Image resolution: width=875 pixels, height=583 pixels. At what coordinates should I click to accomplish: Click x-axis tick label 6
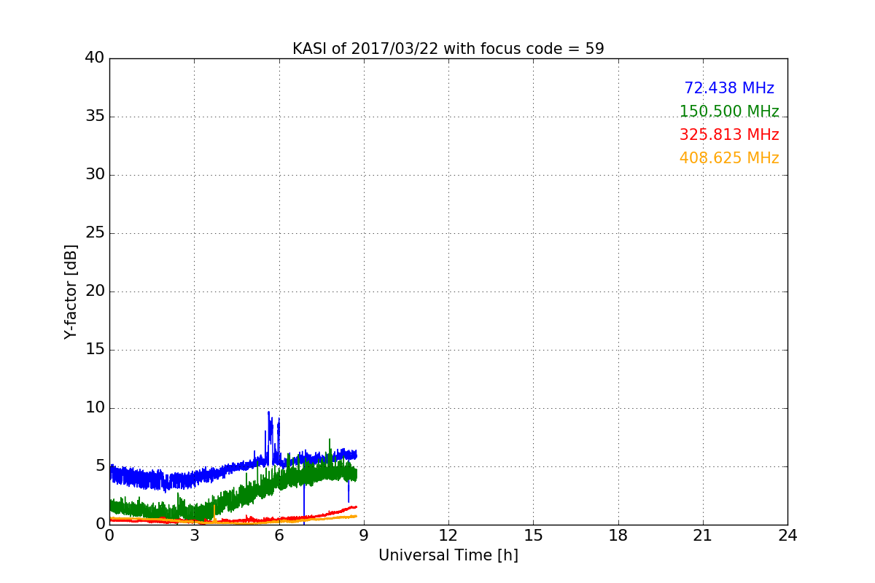pos(279,535)
